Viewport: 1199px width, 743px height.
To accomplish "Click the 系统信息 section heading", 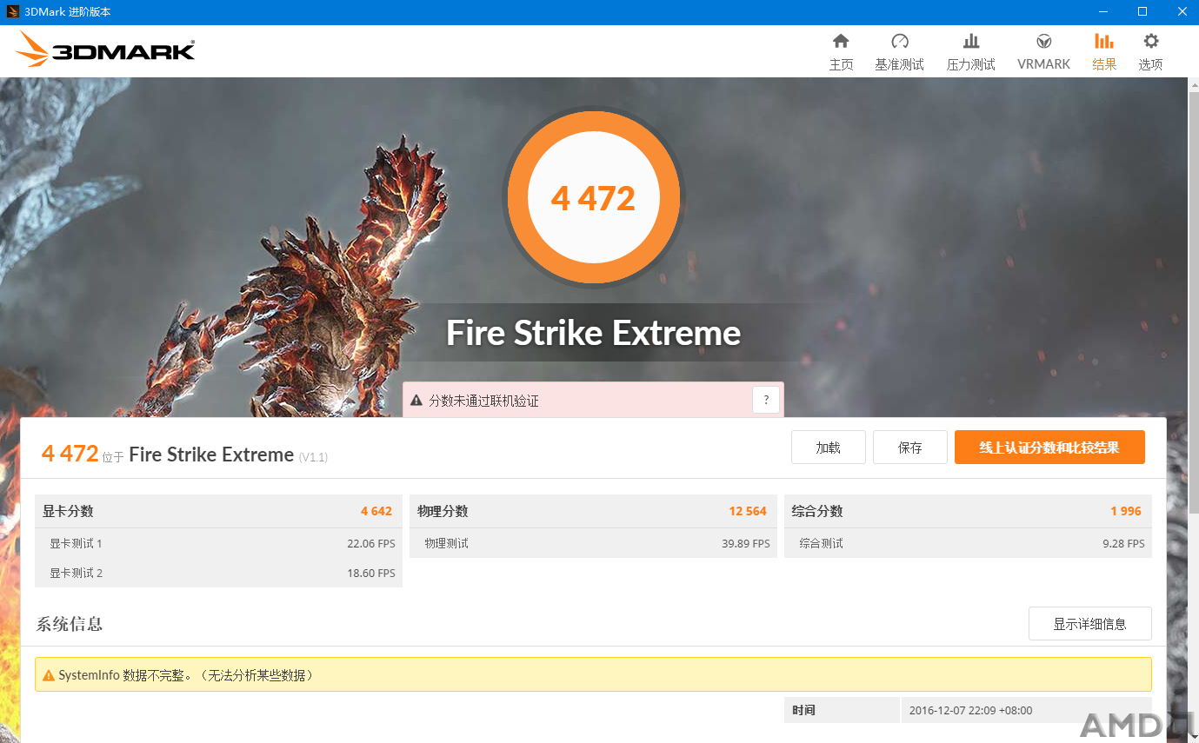I will (x=70, y=624).
